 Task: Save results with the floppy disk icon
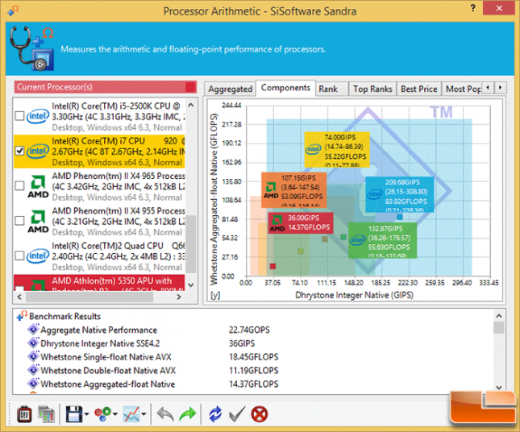pyautogui.click(x=73, y=414)
